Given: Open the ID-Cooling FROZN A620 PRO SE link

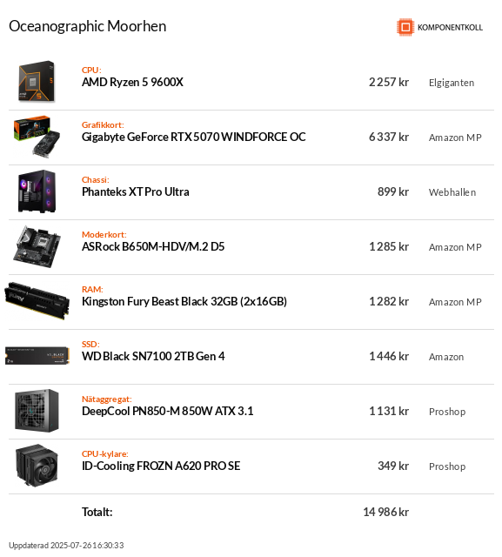Looking at the screenshot, I should click(161, 466).
